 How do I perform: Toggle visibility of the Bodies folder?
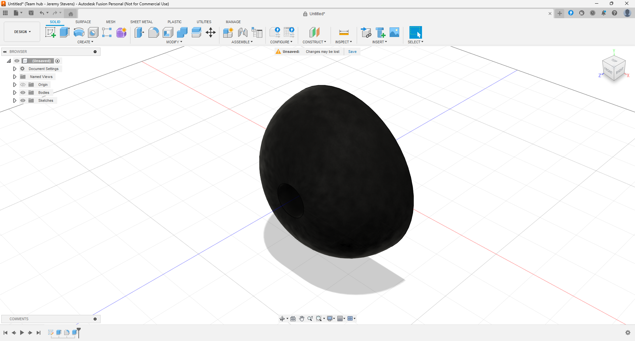[x=23, y=93]
